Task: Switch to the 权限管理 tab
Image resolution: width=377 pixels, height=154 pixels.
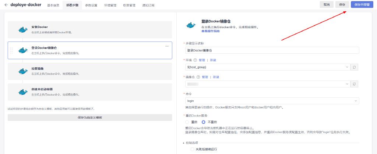Action: point(129,5)
